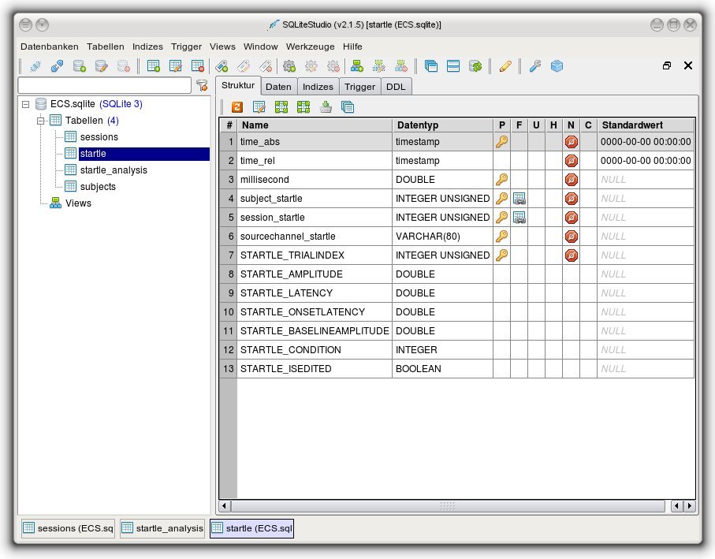Open settings via the wrench icon

[535, 66]
